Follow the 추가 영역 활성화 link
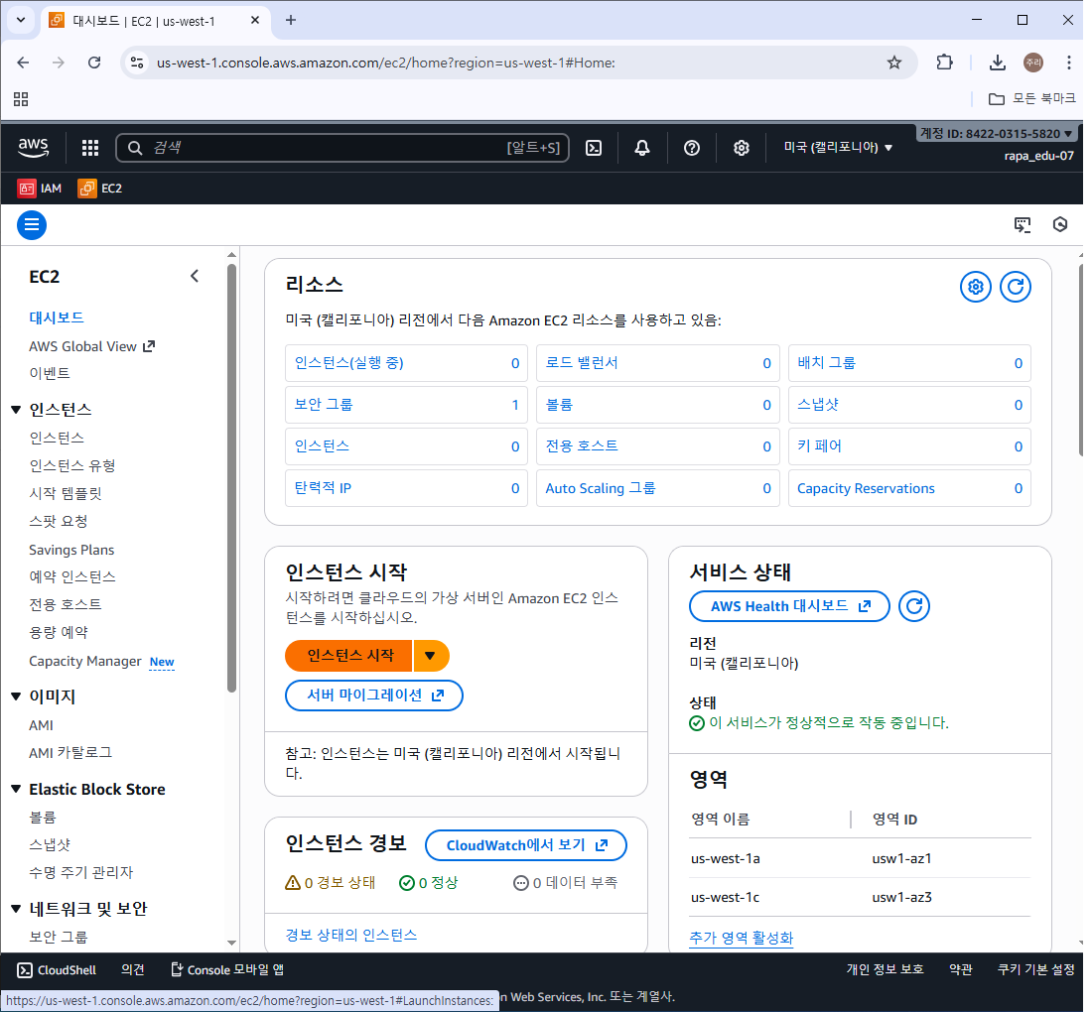 click(741, 939)
